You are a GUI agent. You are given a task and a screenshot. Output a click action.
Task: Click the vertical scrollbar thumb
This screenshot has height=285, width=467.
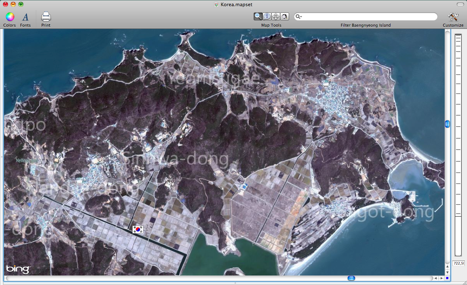(447, 124)
